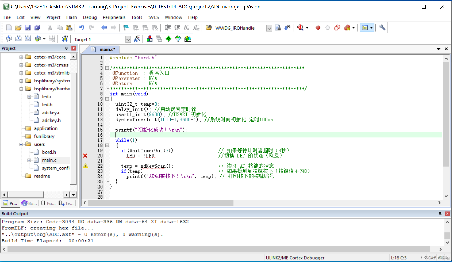Start the debug session with the magnifier d icon
Viewport: 452px width, 262px height.
(300, 28)
